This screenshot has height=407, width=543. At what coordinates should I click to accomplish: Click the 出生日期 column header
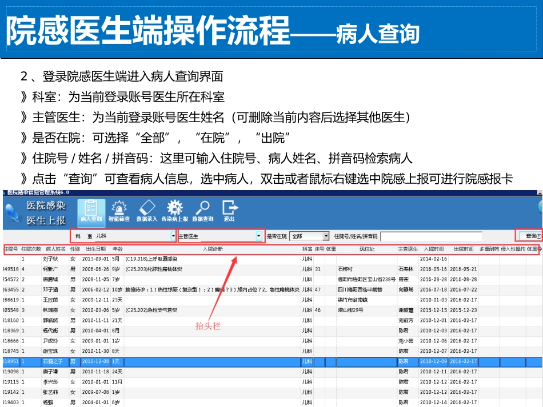[x=96, y=249]
